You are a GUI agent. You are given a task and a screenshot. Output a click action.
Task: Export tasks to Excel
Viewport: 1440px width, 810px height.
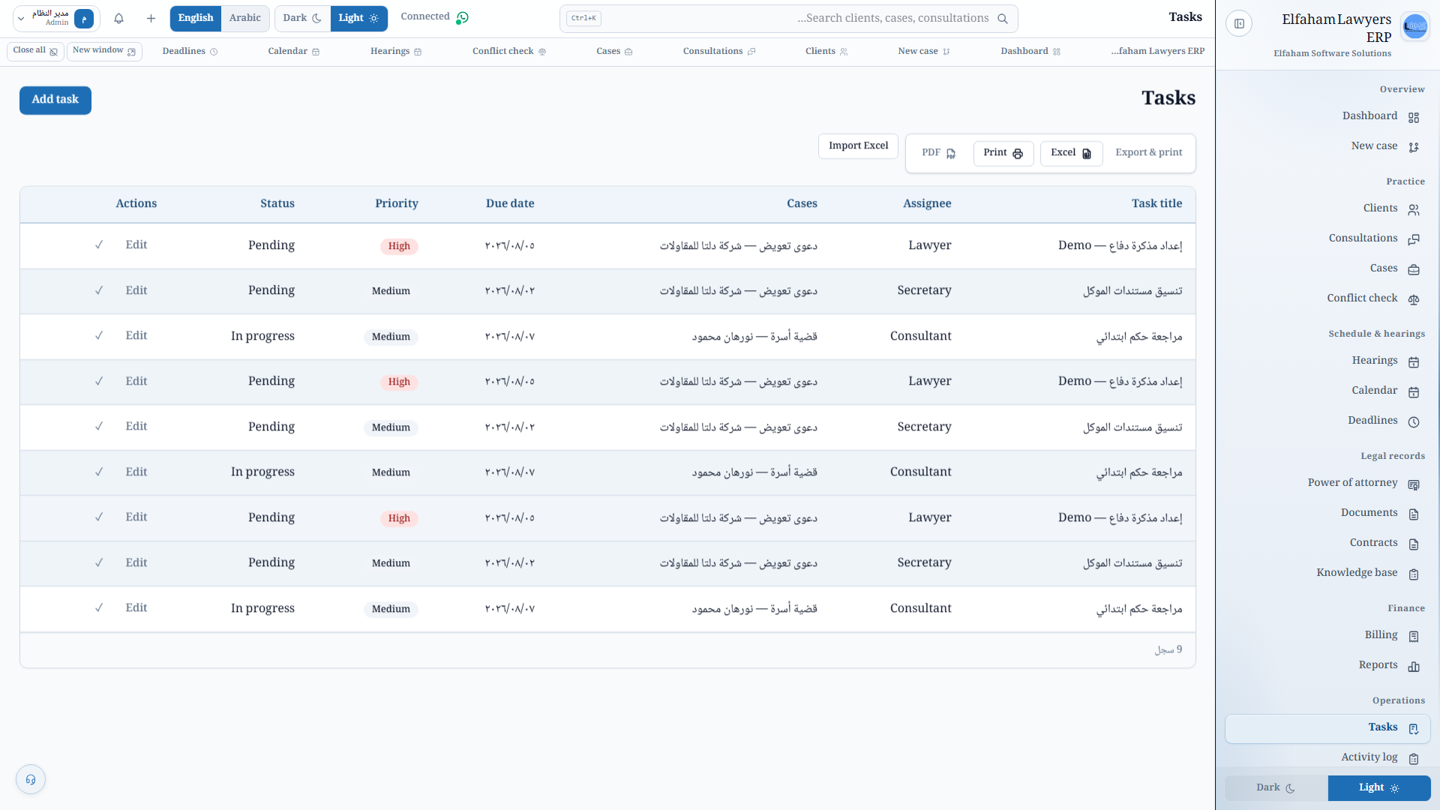point(1071,153)
